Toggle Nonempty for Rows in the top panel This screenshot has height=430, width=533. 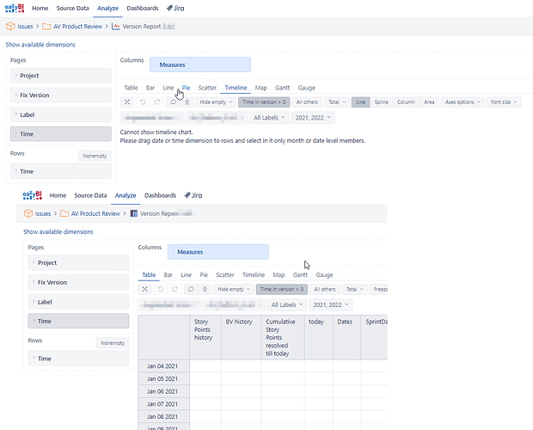point(95,156)
